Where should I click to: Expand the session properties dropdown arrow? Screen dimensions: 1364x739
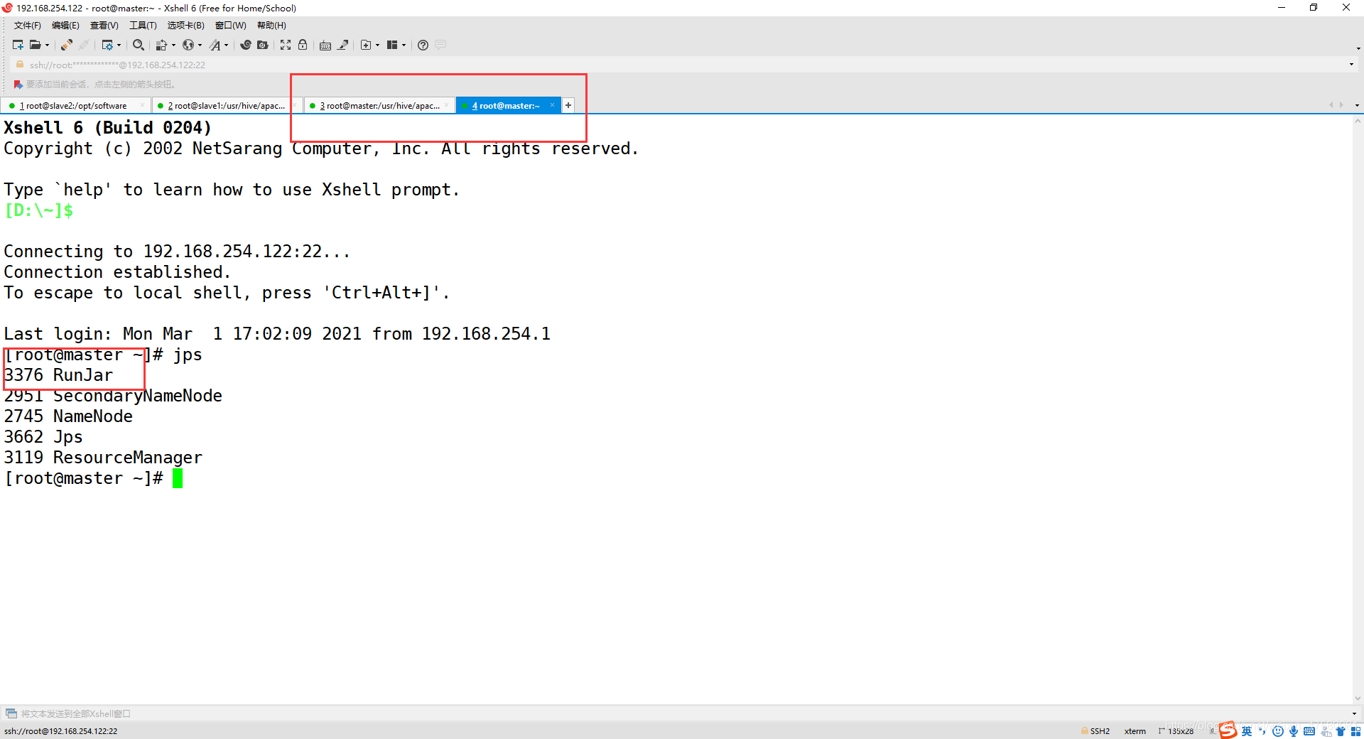(119, 45)
